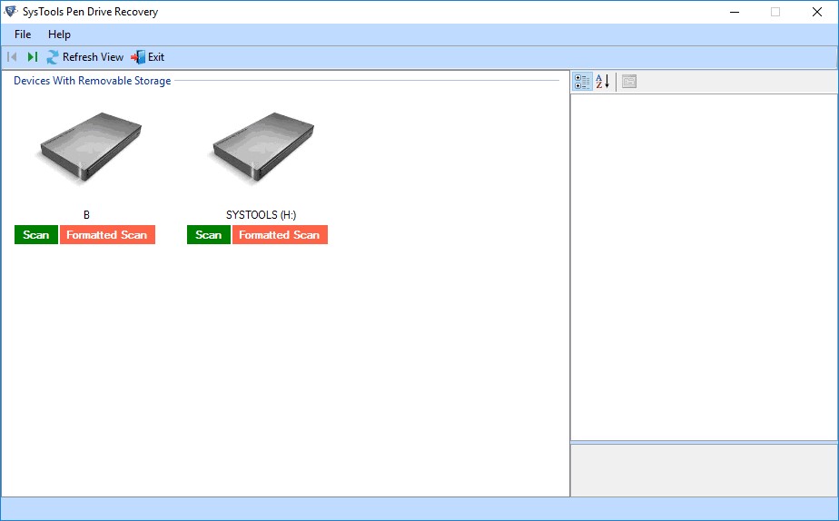Select the B drive image
The height and width of the screenshot is (521, 839).
(x=86, y=150)
